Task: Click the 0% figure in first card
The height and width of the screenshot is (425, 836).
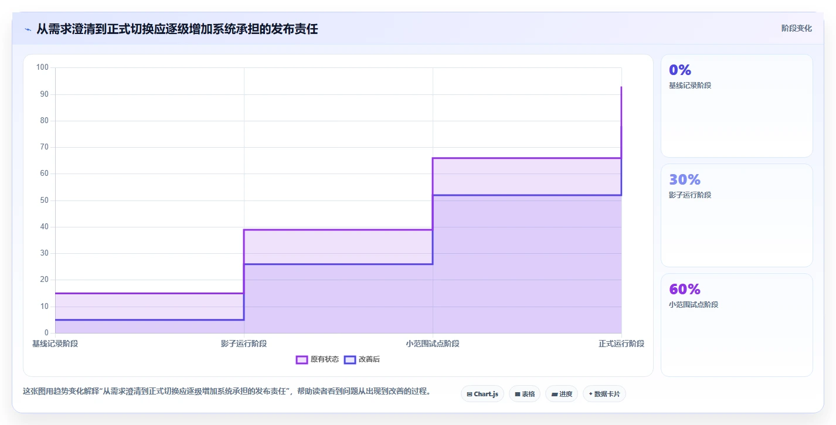Action: coord(680,70)
